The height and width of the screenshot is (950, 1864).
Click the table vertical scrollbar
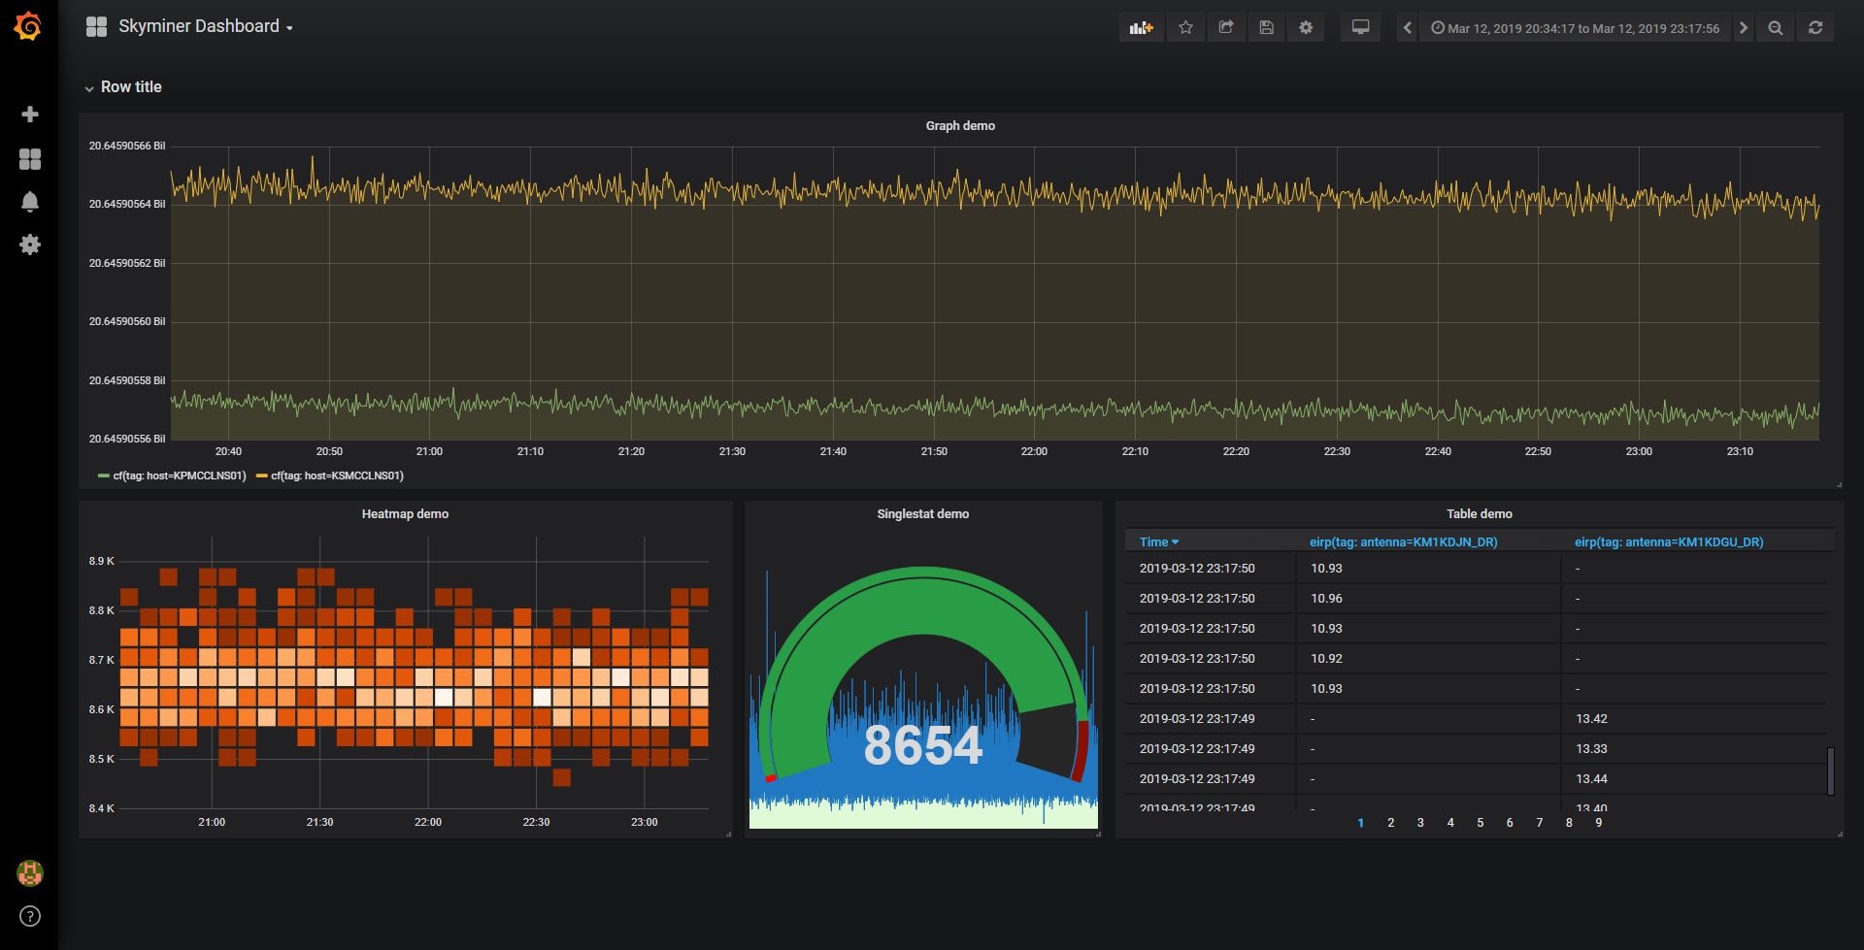click(1831, 771)
